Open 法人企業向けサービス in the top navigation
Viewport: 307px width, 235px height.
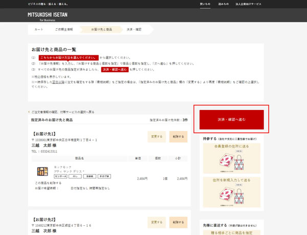coord(248,4)
